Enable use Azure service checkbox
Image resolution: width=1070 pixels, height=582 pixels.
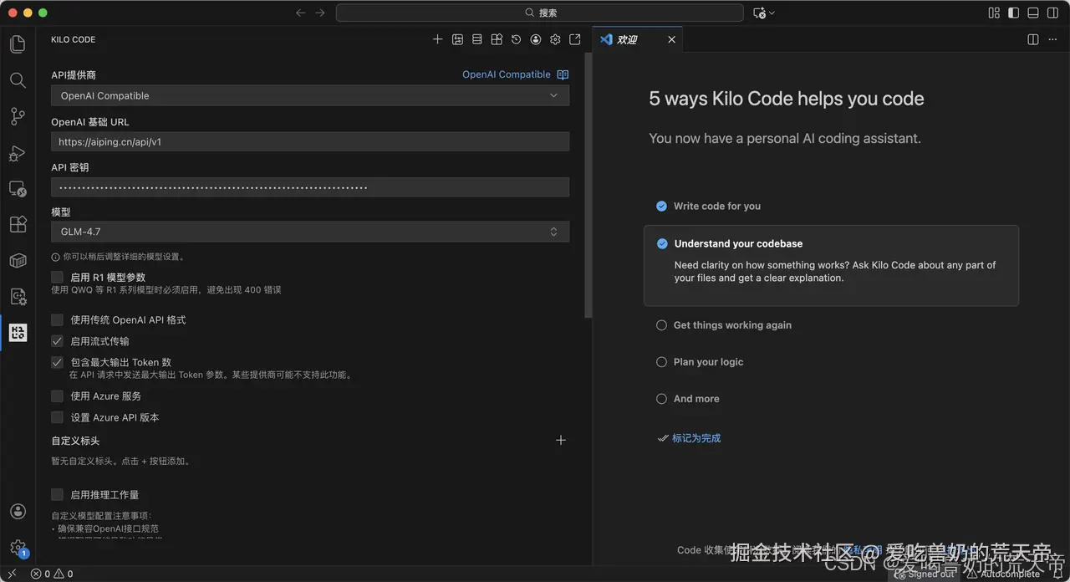pos(57,396)
